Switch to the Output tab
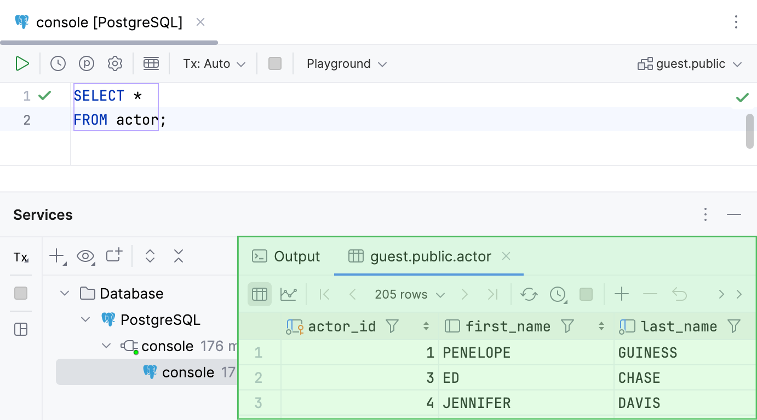The image size is (757, 420). (x=286, y=256)
